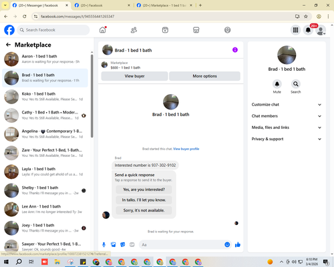Reload the page with browser refresh icon
This screenshot has width=334, height=267.
coord(25,16)
